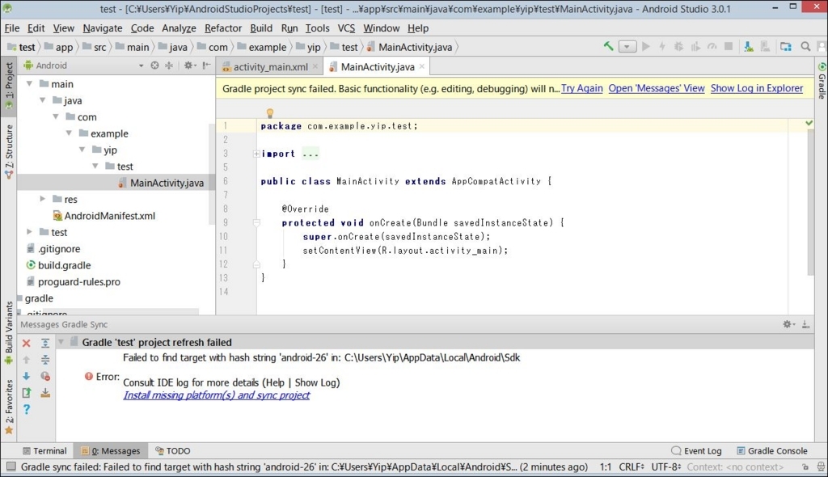
Task: Click Install missing platform(s) and sync project
Action: (217, 395)
